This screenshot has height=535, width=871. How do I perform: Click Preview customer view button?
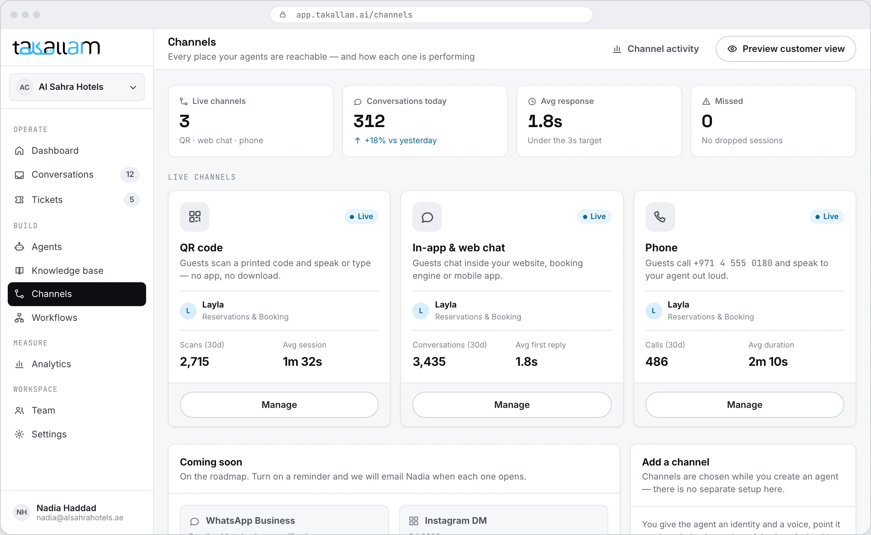tap(786, 49)
